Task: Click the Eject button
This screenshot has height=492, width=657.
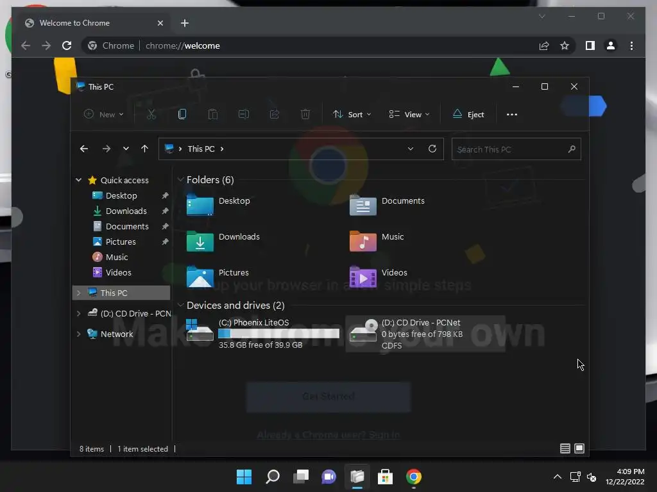Action: [468, 114]
